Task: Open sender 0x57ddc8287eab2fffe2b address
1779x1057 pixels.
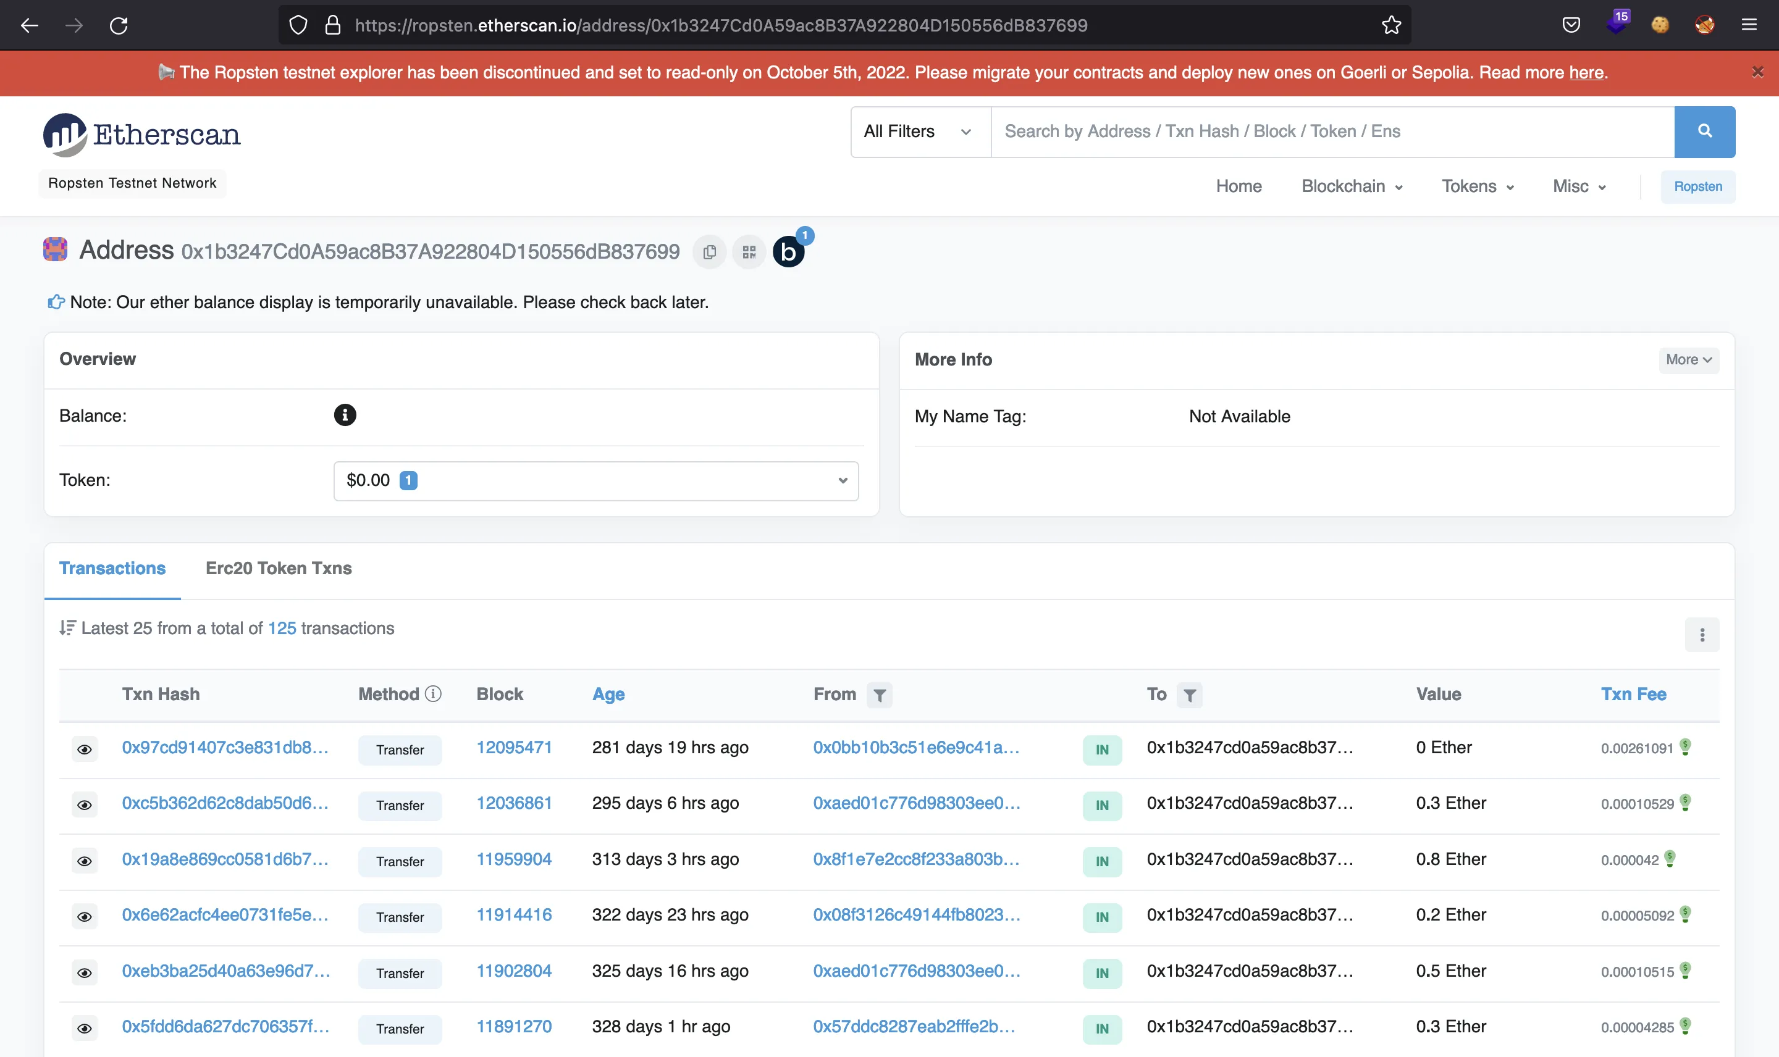Action: (914, 1026)
